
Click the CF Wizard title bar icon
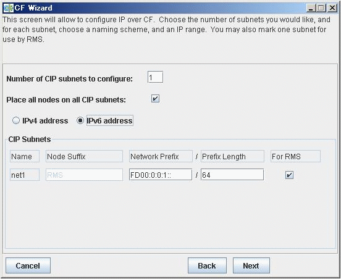(8, 8)
